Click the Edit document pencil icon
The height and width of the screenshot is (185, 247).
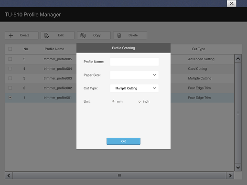click(46, 35)
